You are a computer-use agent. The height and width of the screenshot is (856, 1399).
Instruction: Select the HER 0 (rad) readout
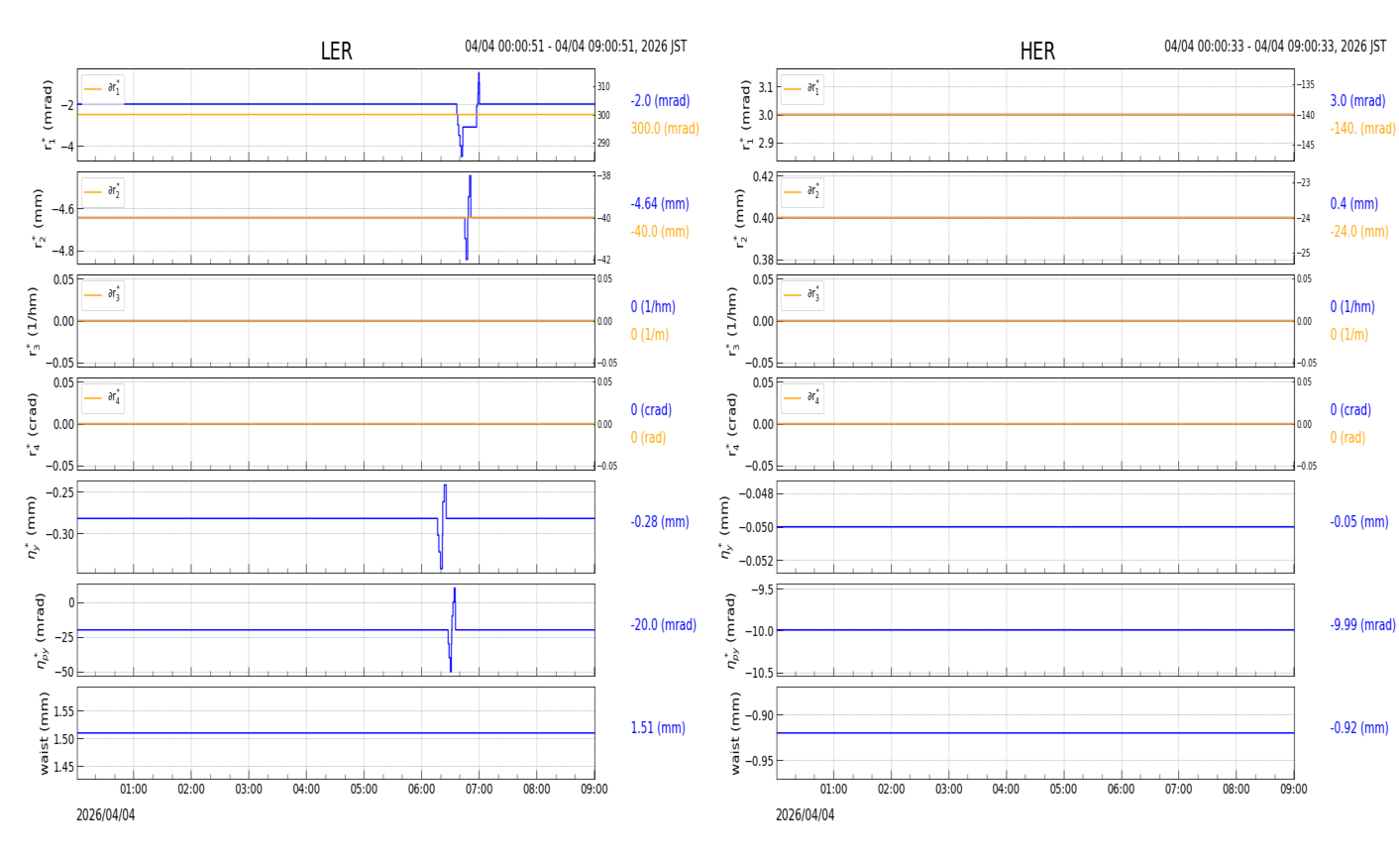(1347, 438)
